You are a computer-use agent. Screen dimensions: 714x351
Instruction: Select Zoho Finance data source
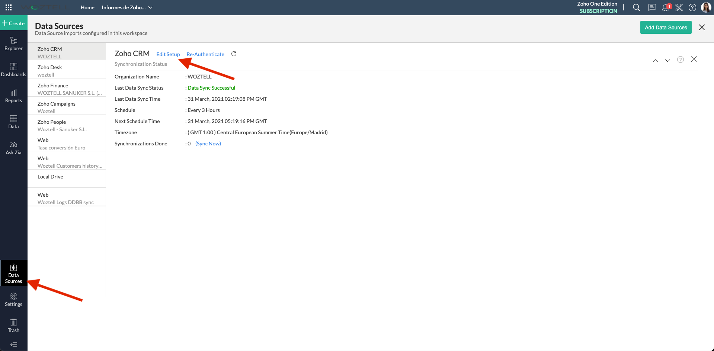click(x=67, y=88)
